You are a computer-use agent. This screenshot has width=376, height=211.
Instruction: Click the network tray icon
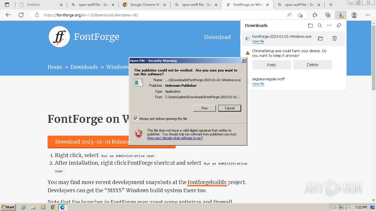click(x=341, y=207)
